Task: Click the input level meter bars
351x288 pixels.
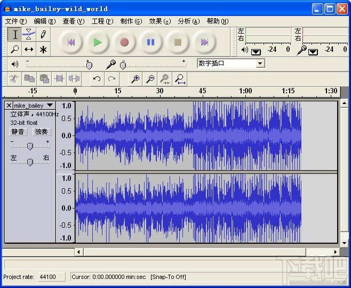Action: 325,35
